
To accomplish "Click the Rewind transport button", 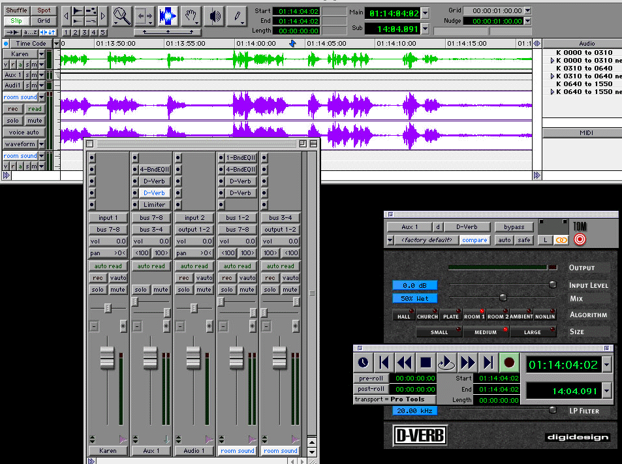I will pyautogui.click(x=404, y=362).
